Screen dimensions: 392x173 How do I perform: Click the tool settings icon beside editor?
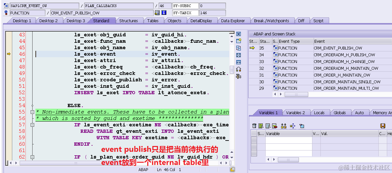pyautogui.click(x=239, y=76)
